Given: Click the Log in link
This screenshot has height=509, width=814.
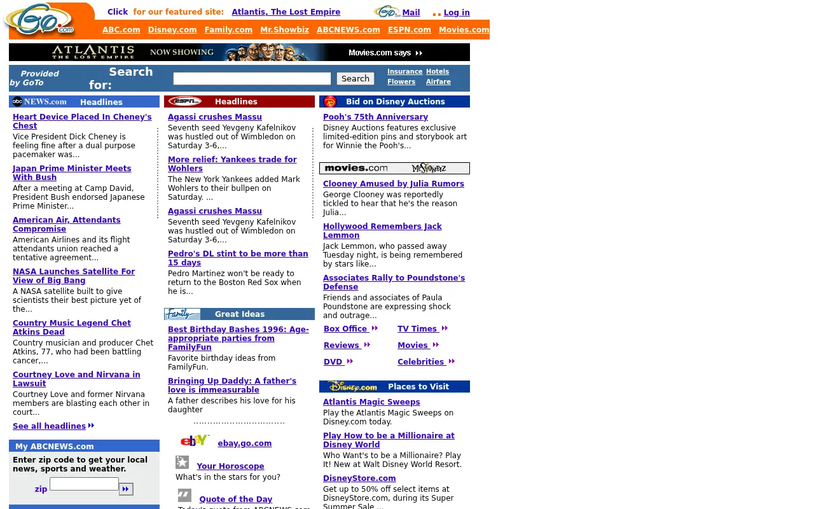Looking at the screenshot, I should (457, 13).
